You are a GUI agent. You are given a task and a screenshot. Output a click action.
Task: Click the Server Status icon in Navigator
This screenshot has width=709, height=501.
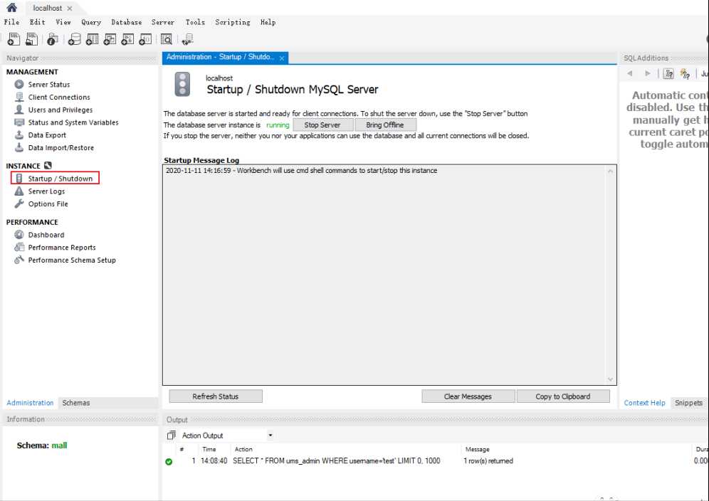[x=19, y=84]
